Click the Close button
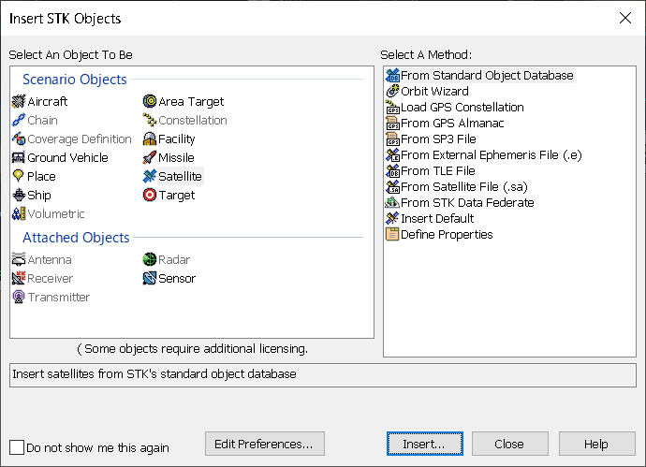Viewport: 646px width, 467px height. [x=509, y=444]
